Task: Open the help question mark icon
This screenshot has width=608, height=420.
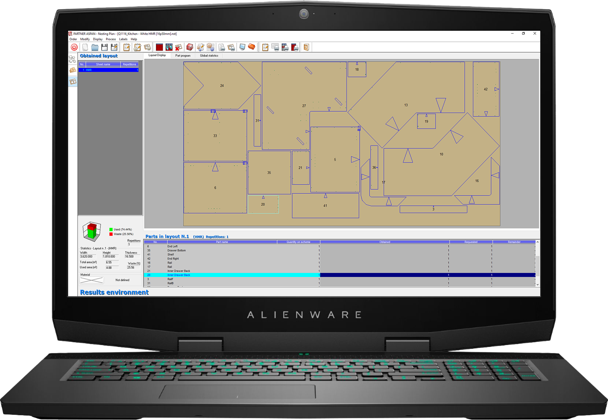Action: tap(307, 47)
